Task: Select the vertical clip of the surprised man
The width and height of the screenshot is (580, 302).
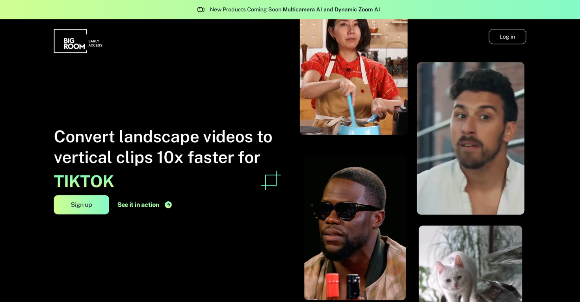Action: tap(470, 138)
